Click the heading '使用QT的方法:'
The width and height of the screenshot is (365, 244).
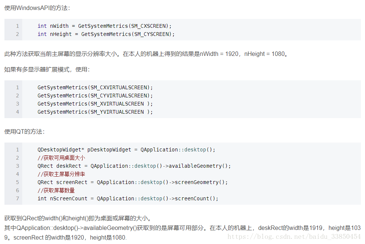24,132
